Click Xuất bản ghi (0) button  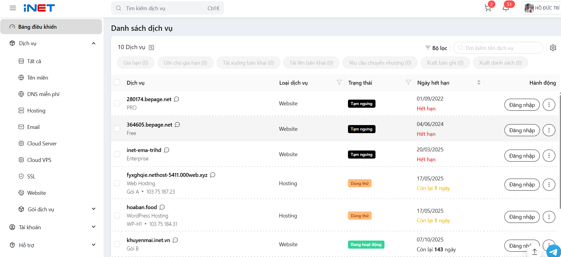(445, 63)
